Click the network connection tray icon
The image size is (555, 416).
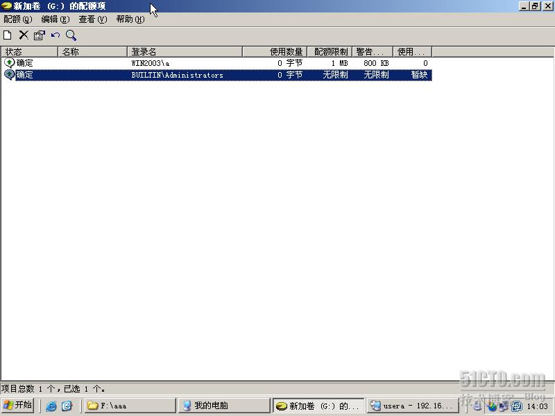504,406
